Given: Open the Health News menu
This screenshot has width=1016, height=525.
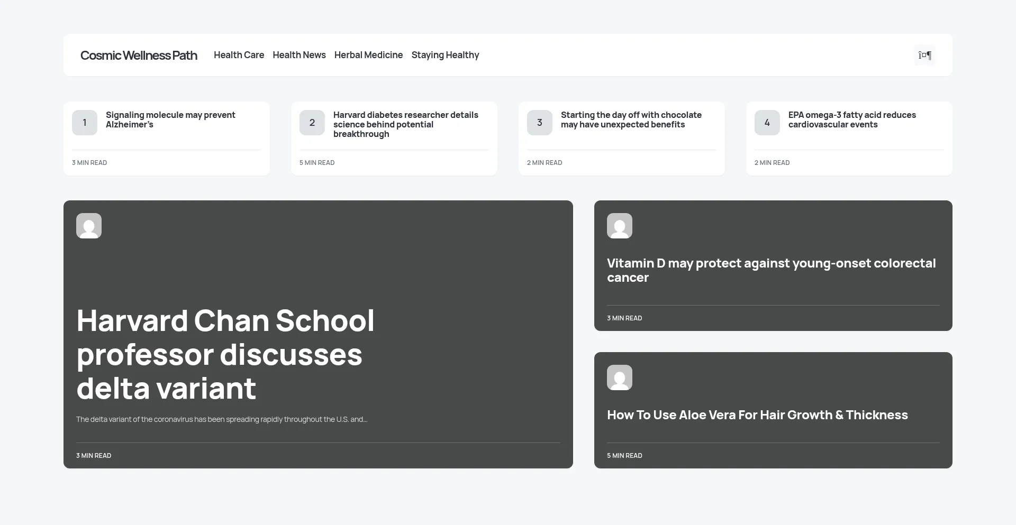Looking at the screenshot, I should 299,55.
